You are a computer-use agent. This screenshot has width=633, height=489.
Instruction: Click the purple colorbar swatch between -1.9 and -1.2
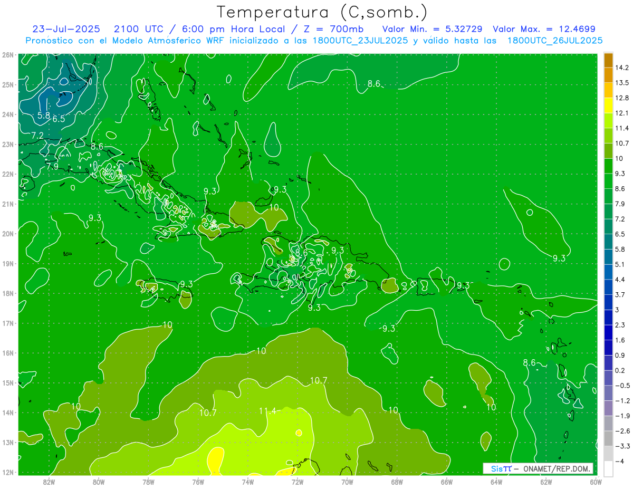pyautogui.click(x=608, y=408)
